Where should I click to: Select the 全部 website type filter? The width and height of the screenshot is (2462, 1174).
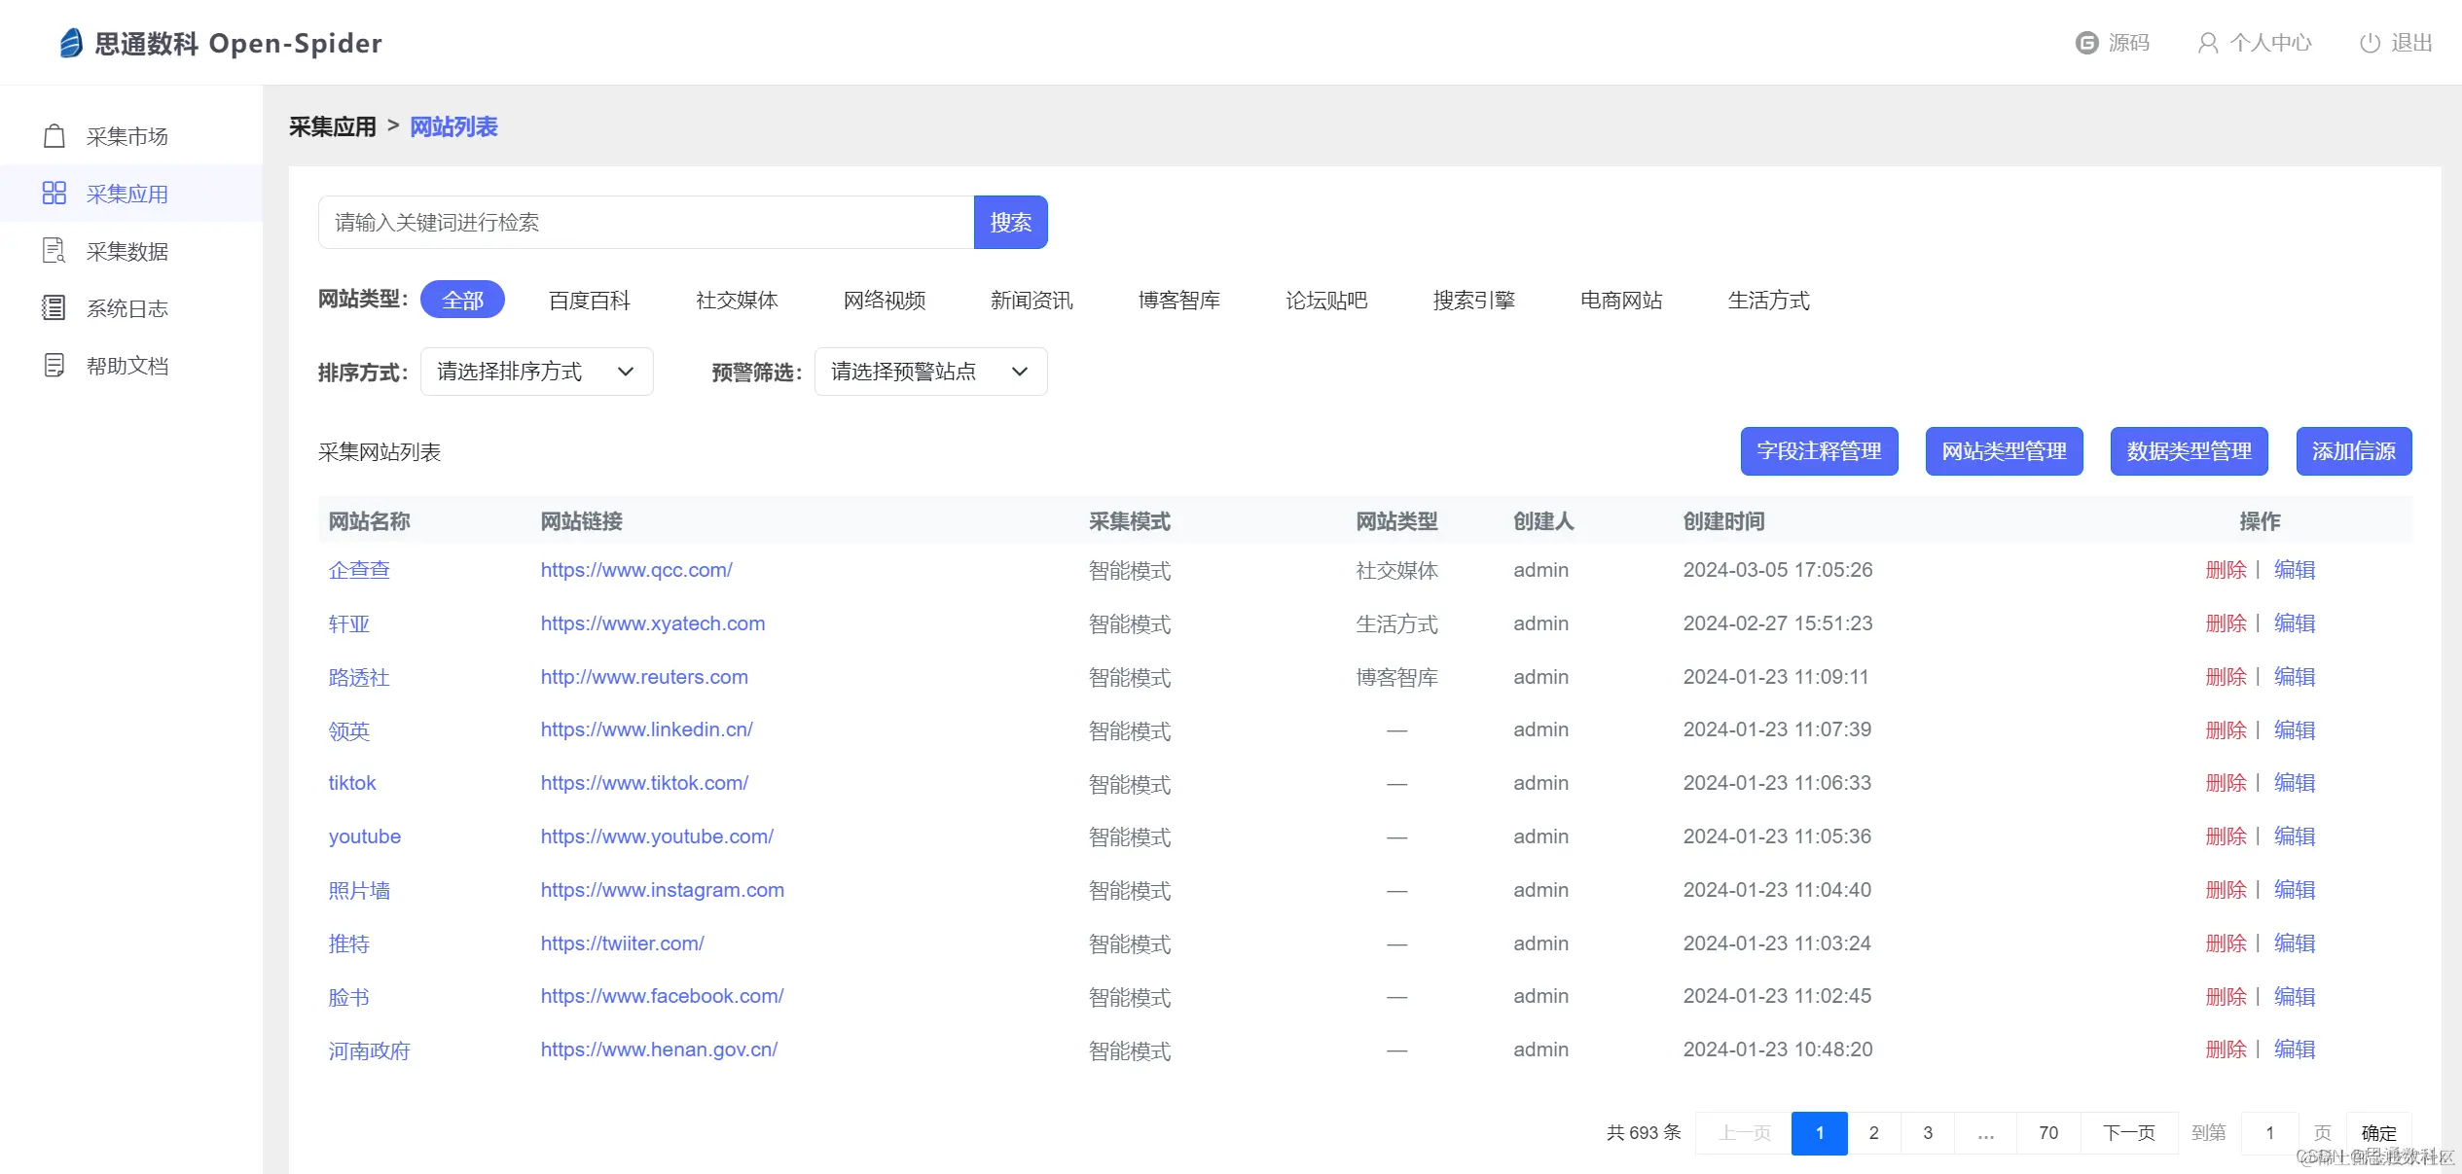click(x=462, y=300)
